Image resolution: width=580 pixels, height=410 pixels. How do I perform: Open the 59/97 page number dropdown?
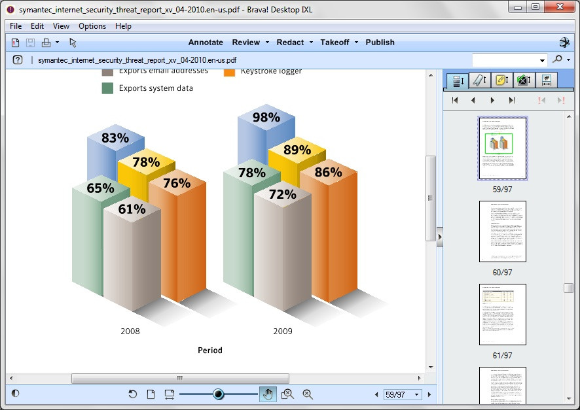pyautogui.click(x=416, y=394)
